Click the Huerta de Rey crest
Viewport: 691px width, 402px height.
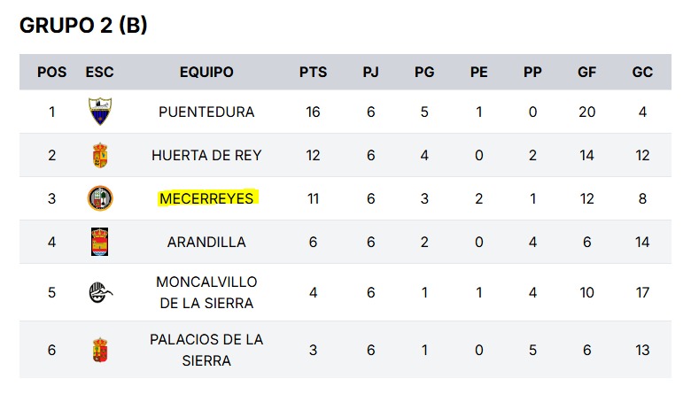click(x=100, y=155)
